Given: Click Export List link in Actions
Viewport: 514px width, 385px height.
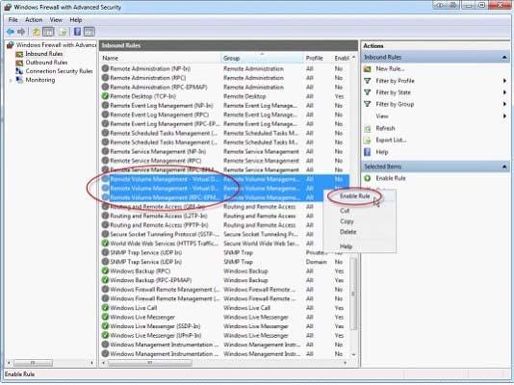Looking at the screenshot, I should [391, 141].
